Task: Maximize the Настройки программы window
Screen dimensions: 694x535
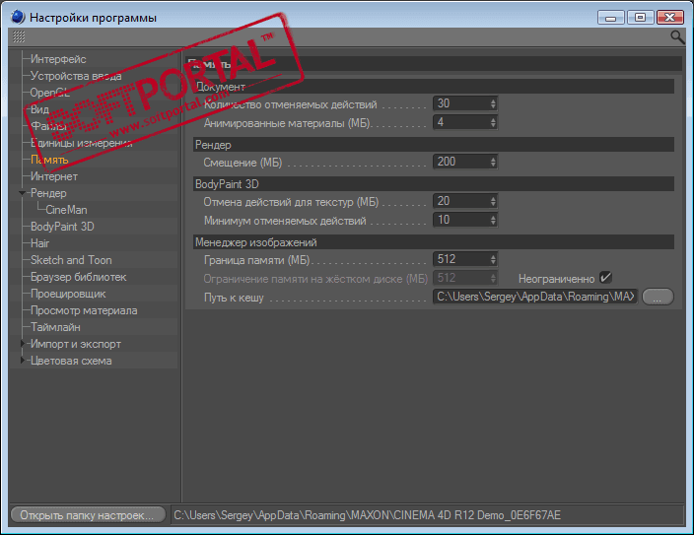Action: pyautogui.click(x=640, y=18)
